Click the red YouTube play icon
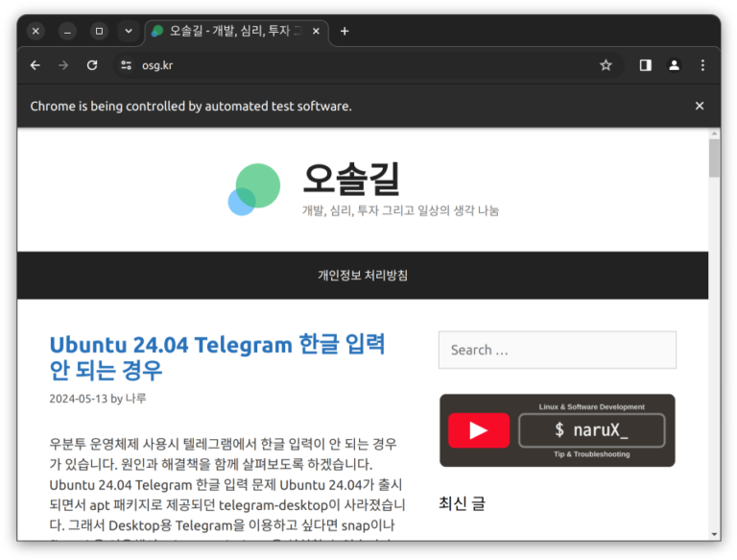 (479, 430)
